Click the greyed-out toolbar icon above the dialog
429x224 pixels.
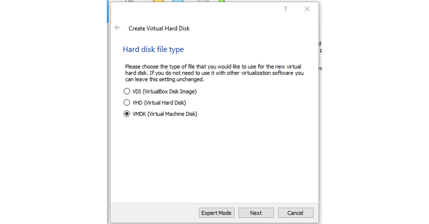coord(203,1)
